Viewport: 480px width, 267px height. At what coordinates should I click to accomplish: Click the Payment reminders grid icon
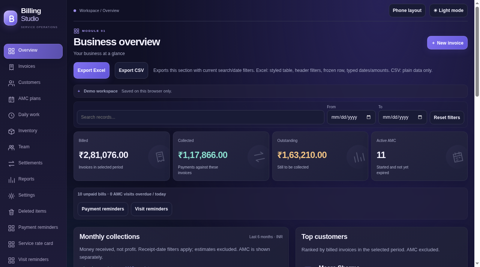click(11, 228)
